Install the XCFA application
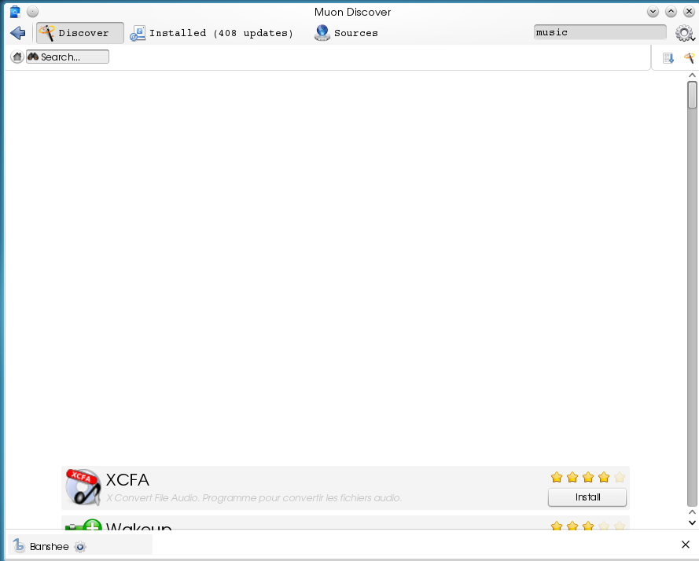Image resolution: width=699 pixels, height=561 pixels. (587, 497)
